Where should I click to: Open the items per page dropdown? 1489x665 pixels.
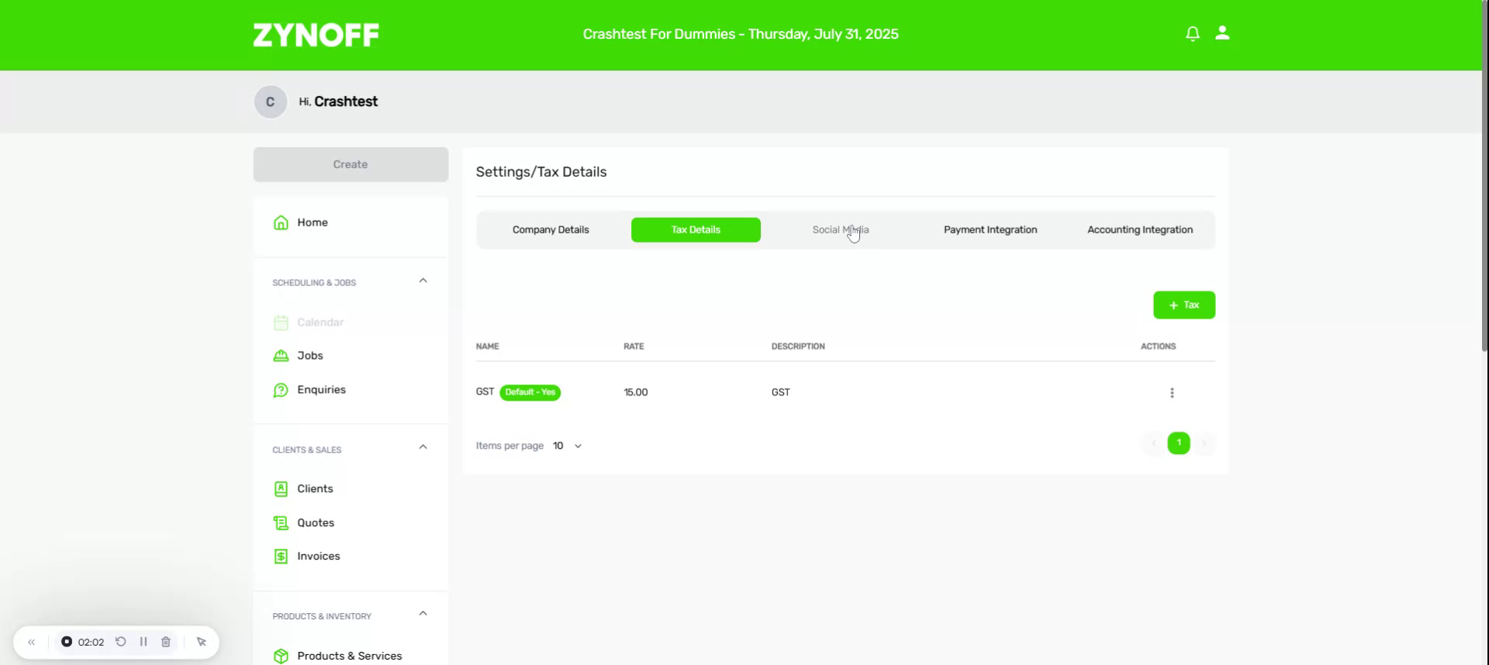568,446
